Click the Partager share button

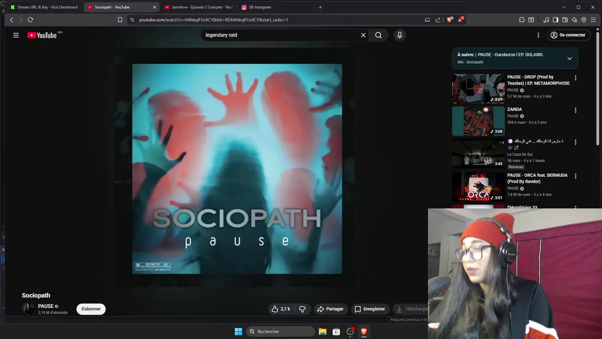(330, 309)
